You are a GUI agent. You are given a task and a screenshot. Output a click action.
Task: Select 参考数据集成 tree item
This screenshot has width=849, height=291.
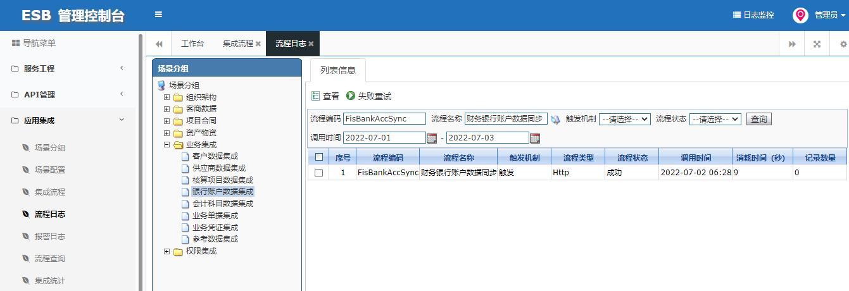tap(215, 239)
